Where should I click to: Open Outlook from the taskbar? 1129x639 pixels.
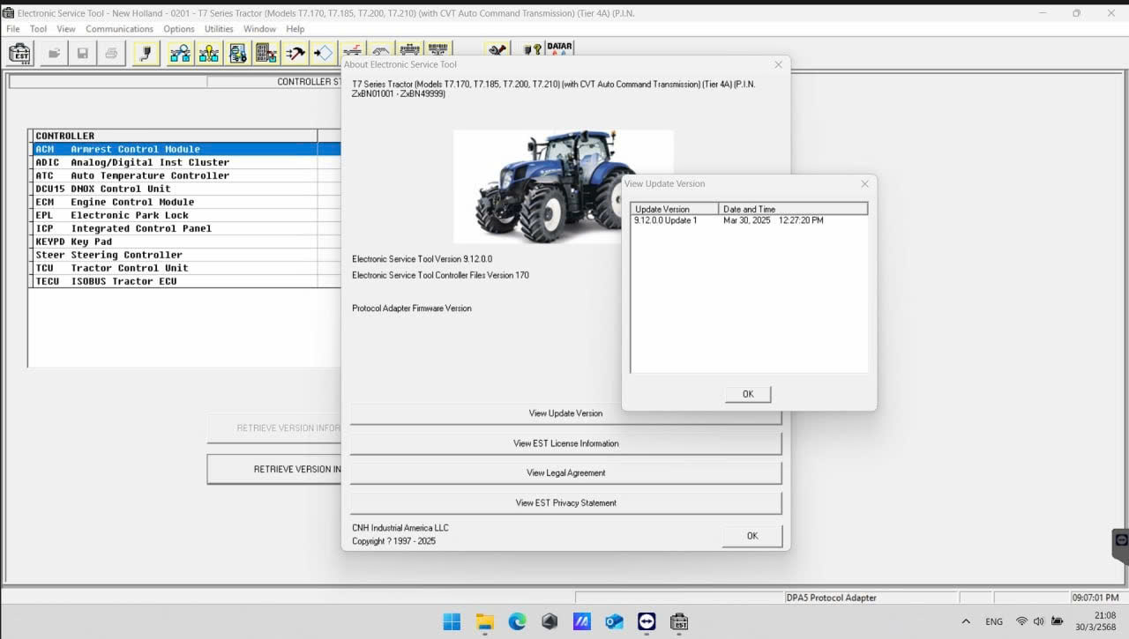tap(614, 621)
